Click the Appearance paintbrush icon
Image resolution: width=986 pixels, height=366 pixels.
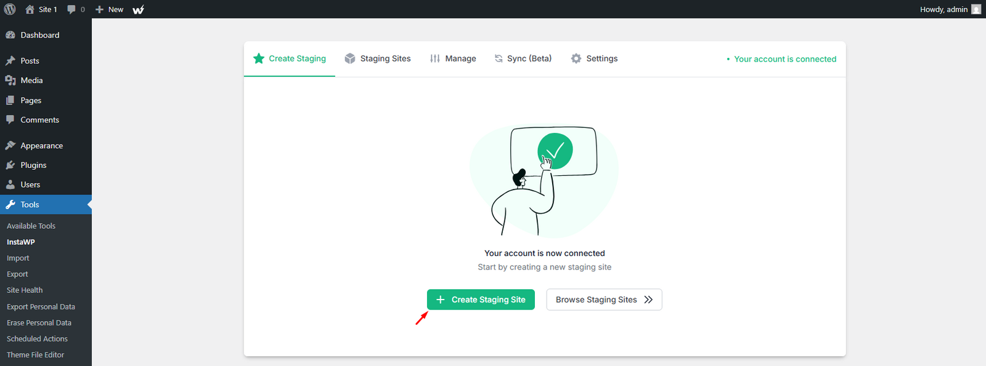tap(10, 146)
